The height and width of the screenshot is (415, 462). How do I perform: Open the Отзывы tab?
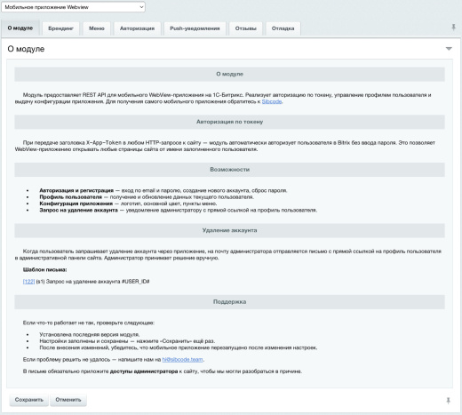click(245, 28)
